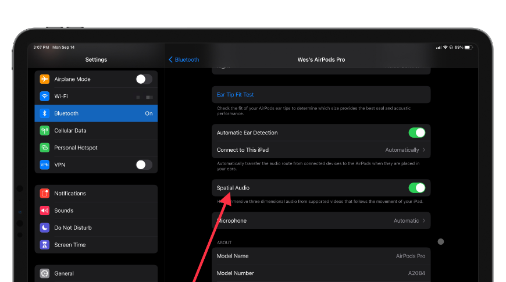This screenshot has width=506, height=282.
Task: Tap the Notifications icon
Action: click(45, 194)
